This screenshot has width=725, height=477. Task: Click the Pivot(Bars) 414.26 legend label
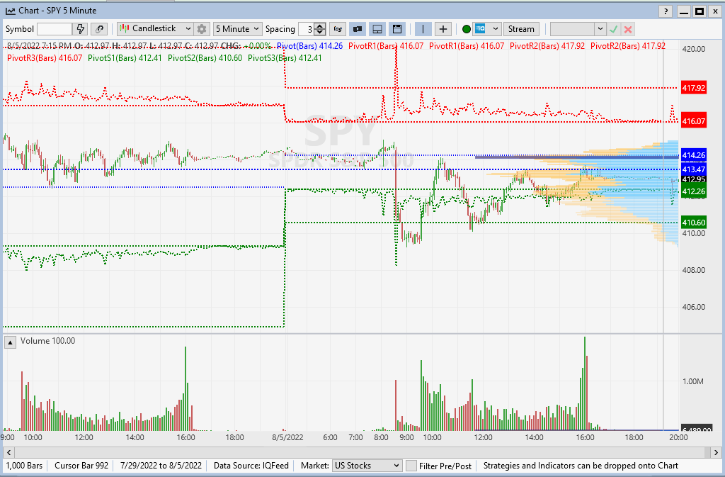point(310,46)
